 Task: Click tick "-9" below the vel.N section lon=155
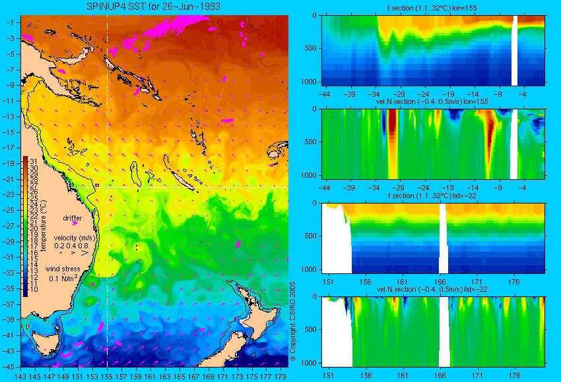498,188
